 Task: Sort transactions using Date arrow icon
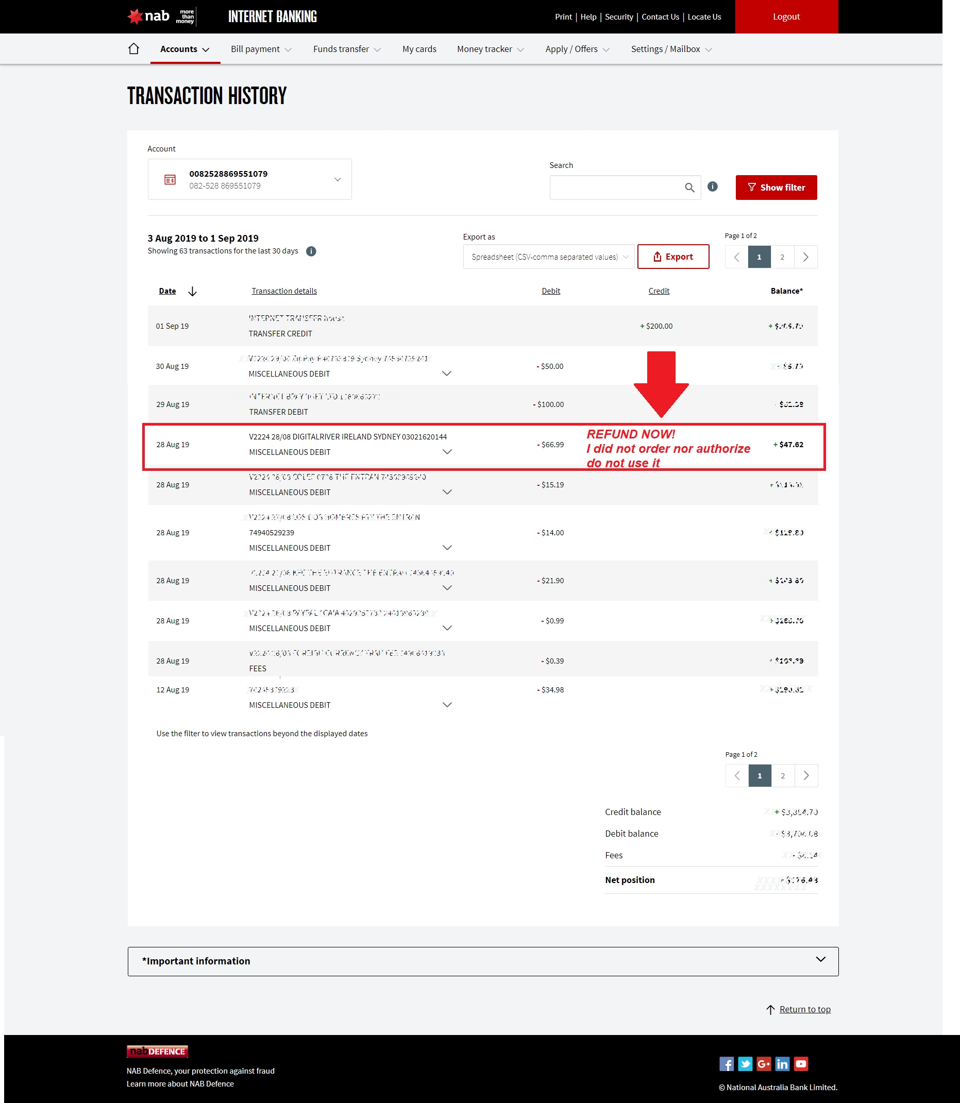tap(192, 291)
